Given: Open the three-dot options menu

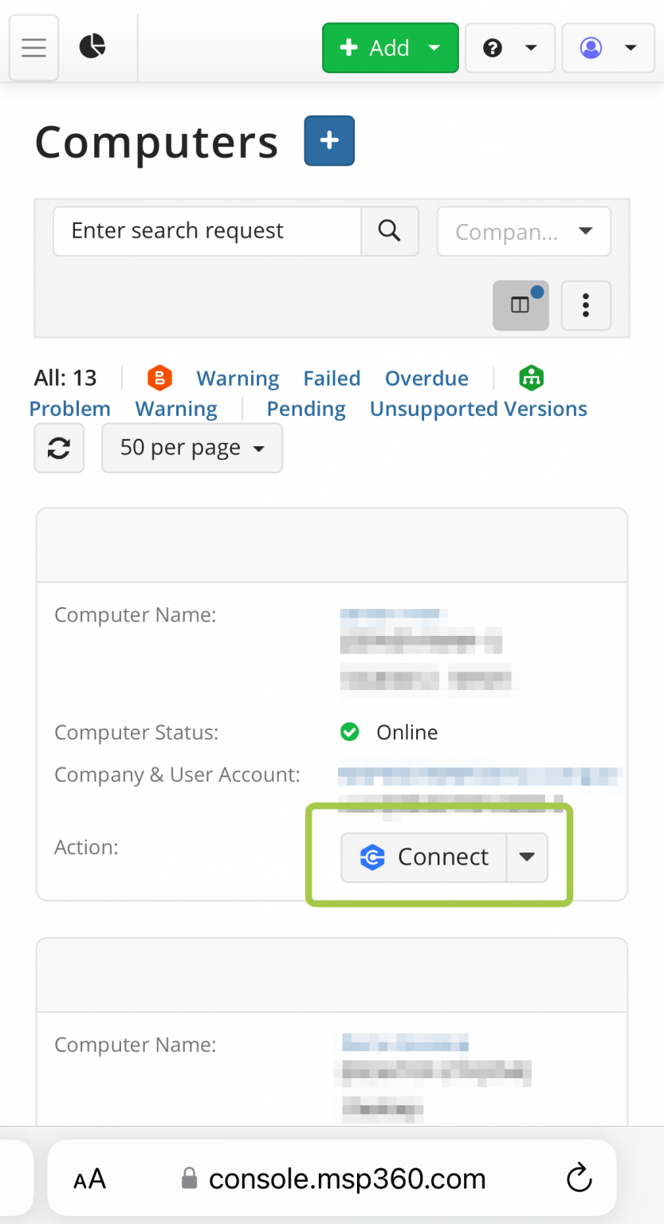Looking at the screenshot, I should pyautogui.click(x=586, y=305).
